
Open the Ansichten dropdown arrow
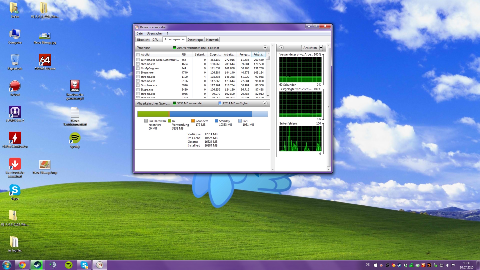click(321, 48)
